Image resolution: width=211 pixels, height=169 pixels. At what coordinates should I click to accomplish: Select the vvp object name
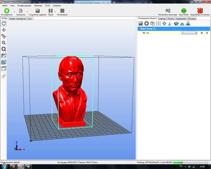147,33
